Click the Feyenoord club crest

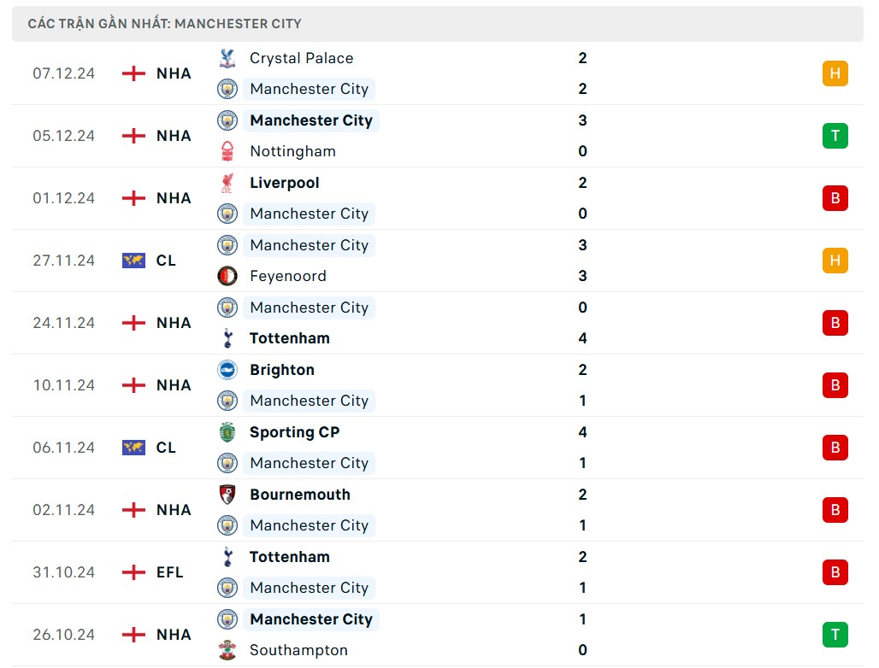[227, 276]
